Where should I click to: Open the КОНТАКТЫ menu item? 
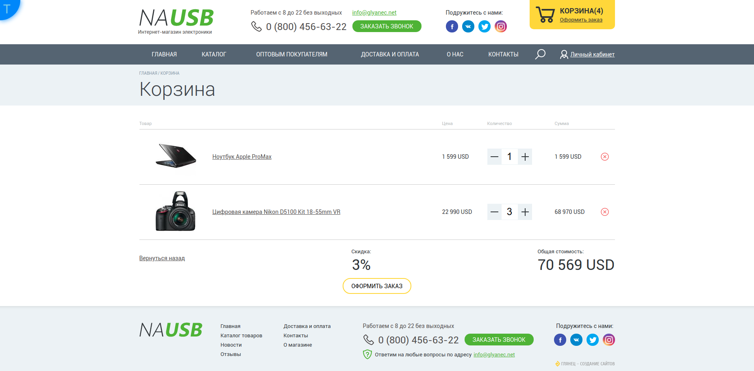(x=503, y=54)
